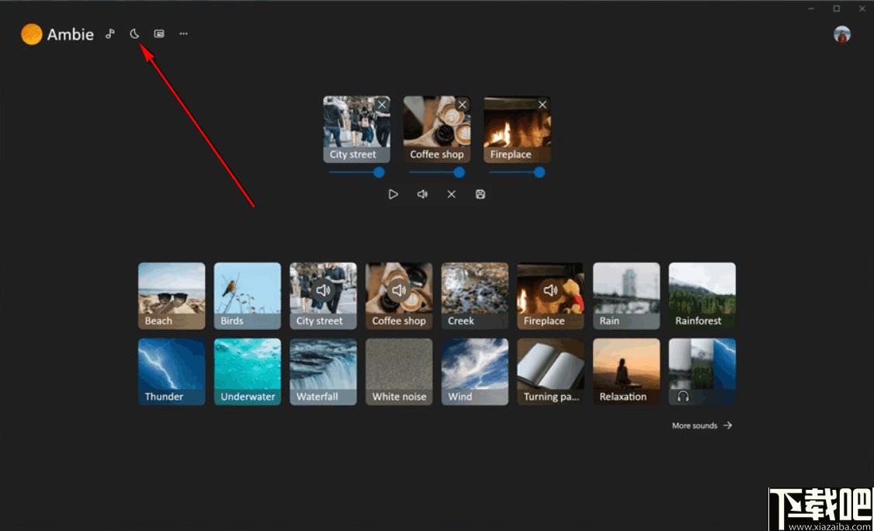Click the City street volume slider
This screenshot has width=874, height=531.
357,172
